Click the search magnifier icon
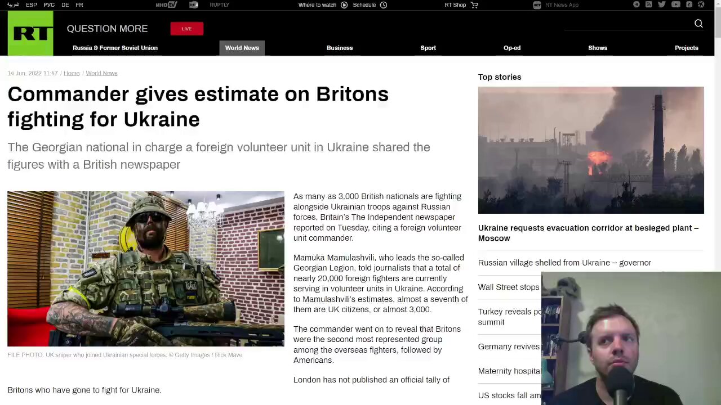721x405 pixels. coord(698,23)
